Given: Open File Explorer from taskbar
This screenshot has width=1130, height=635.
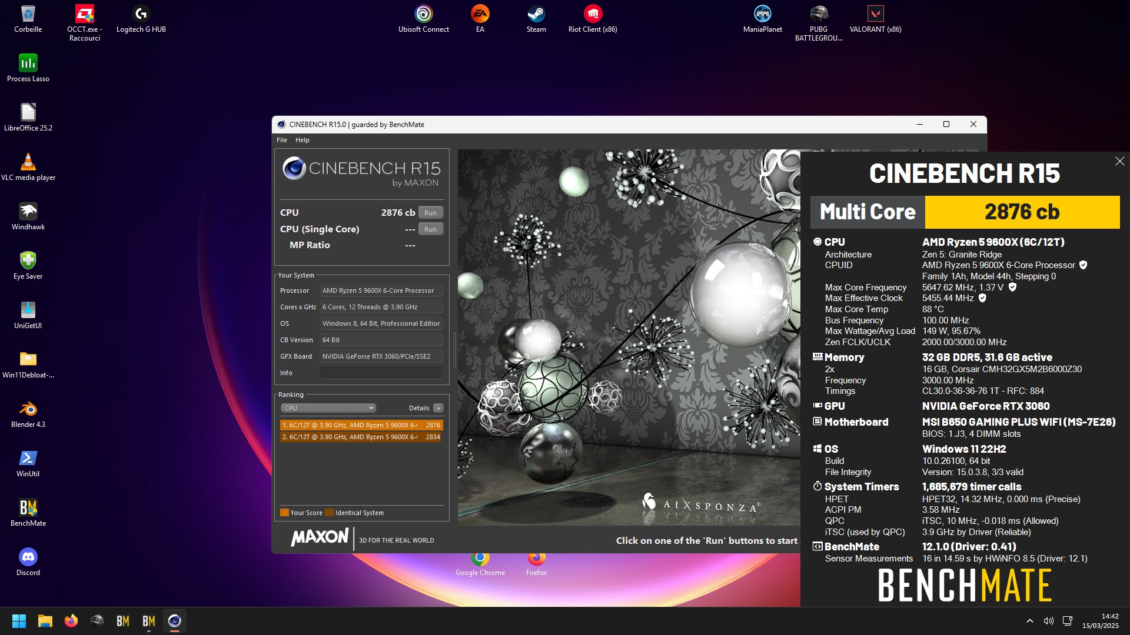Looking at the screenshot, I should [x=45, y=621].
